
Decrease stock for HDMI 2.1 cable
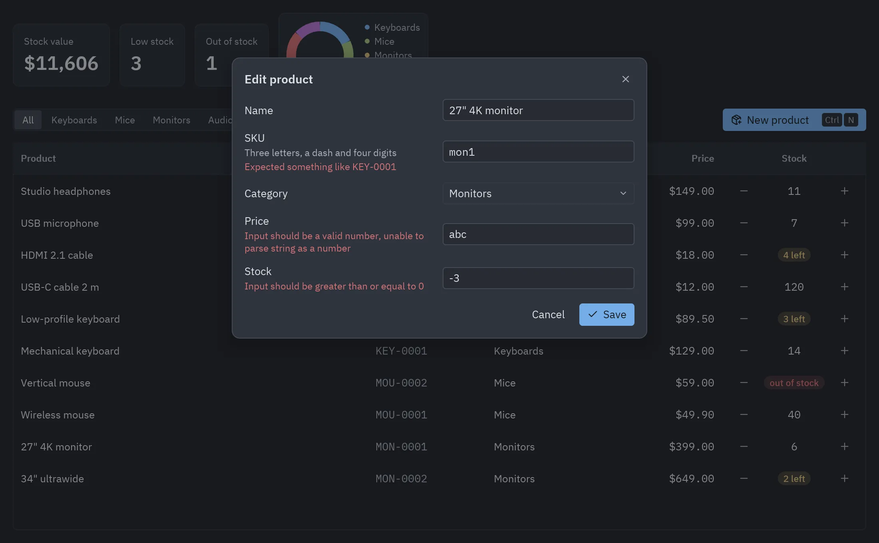(x=744, y=255)
